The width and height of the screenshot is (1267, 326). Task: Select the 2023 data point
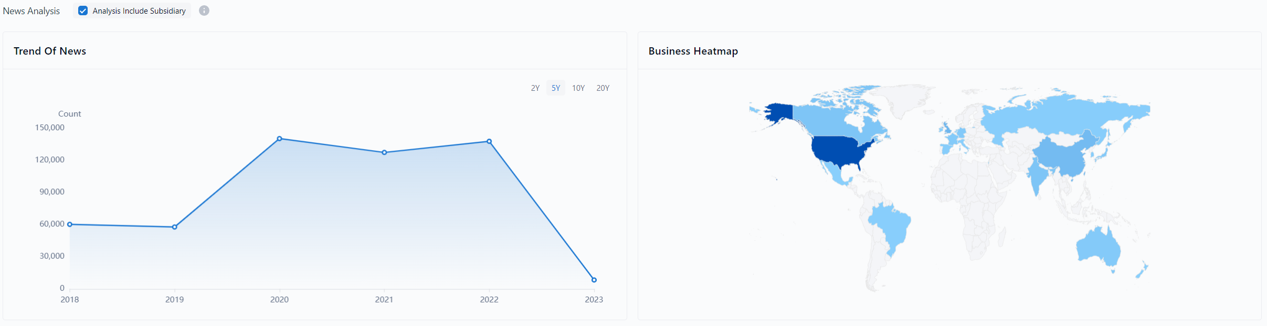click(594, 280)
